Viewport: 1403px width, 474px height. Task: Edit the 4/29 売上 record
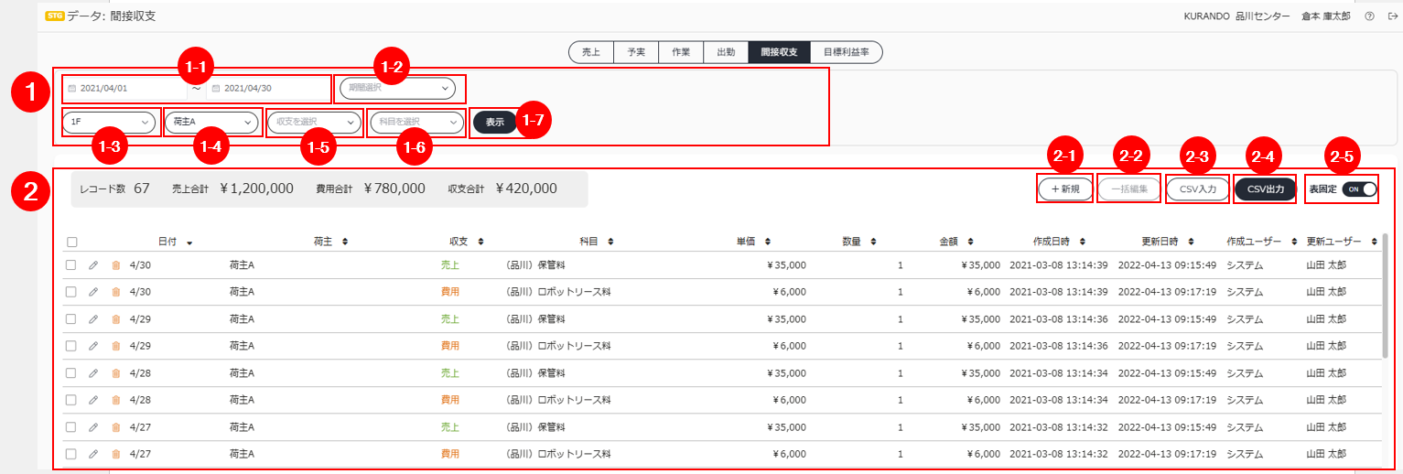click(x=93, y=319)
